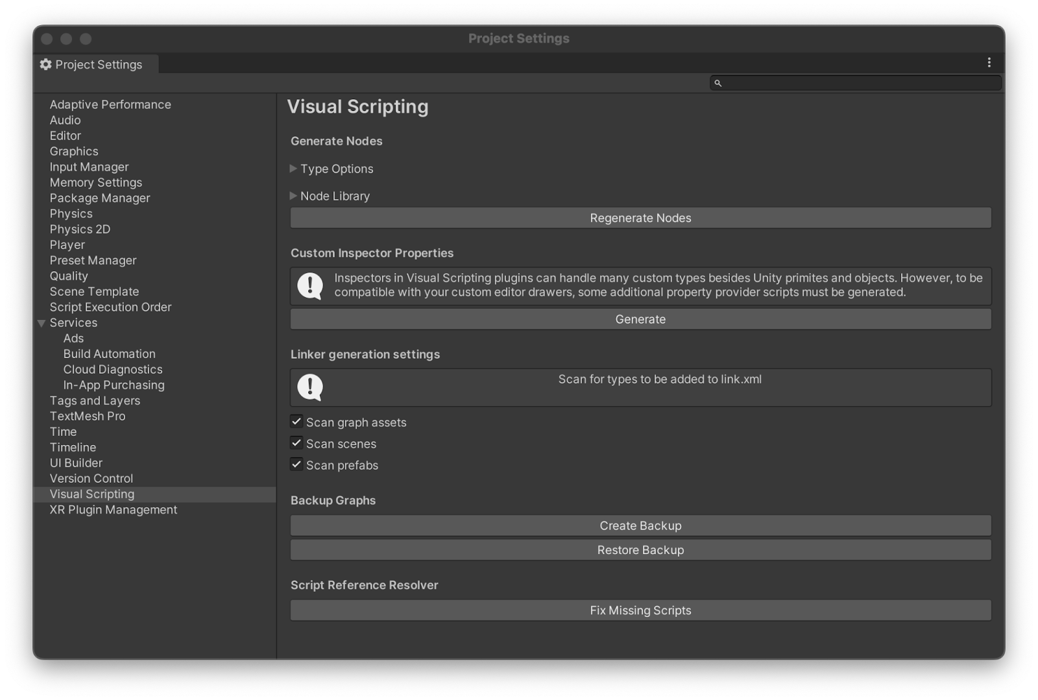The image size is (1038, 700).
Task: Click the Scan graph assets label
Action: (x=356, y=422)
